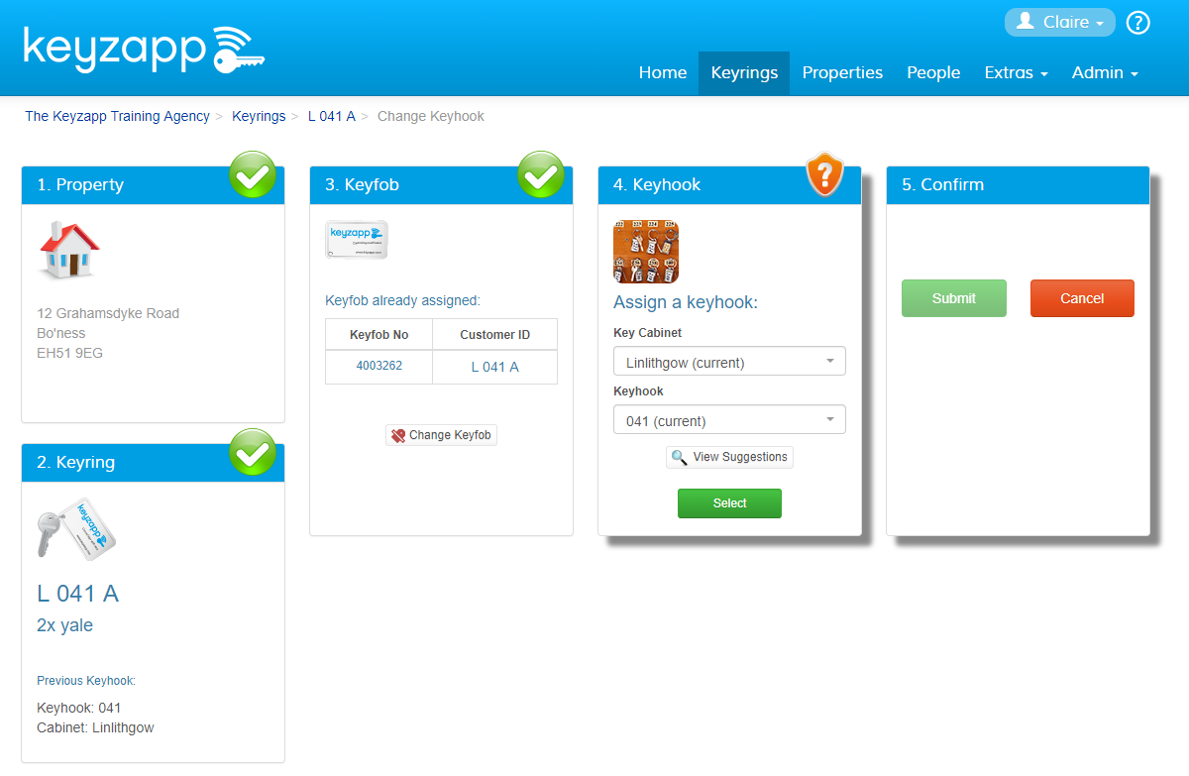Open the Claire user dropdown

click(1059, 22)
